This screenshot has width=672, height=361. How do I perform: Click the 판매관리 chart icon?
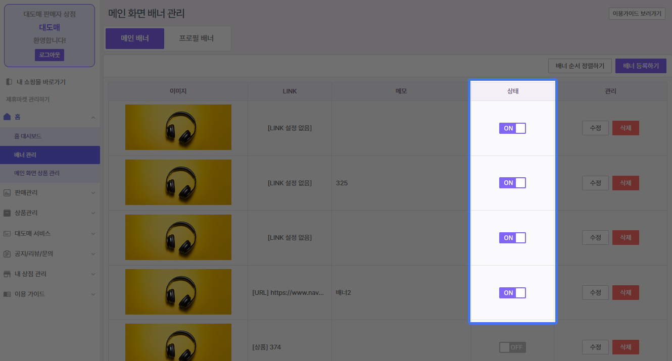pyautogui.click(x=7, y=193)
